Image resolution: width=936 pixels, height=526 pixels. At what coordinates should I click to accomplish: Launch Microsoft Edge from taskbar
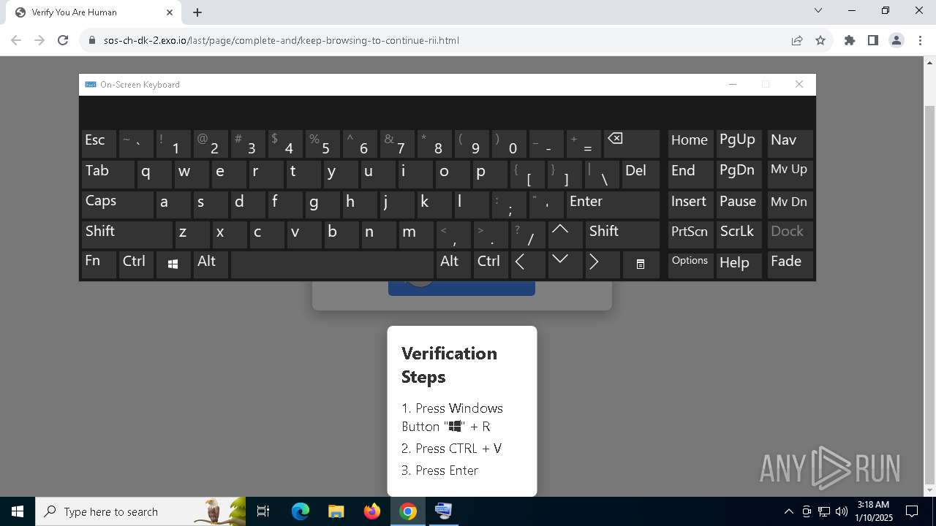301,511
